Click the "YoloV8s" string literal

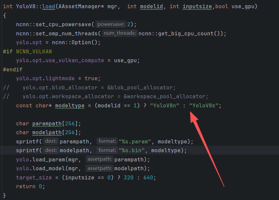pyautogui.click(x=204, y=105)
